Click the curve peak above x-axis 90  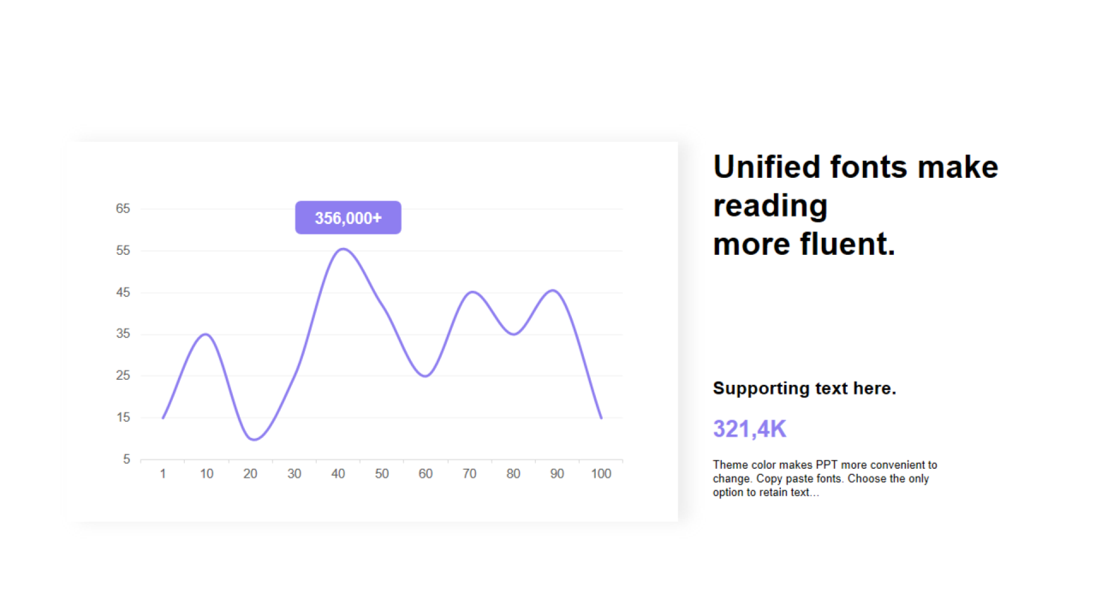coord(554,290)
